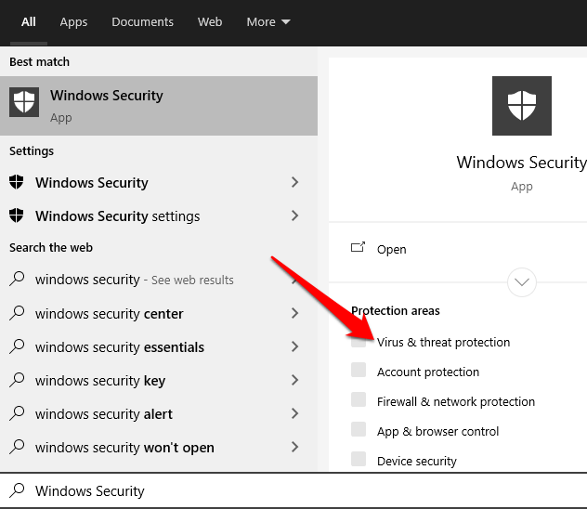The height and width of the screenshot is (509, 587).
Task: Click the search icon beside 'windows security alert'
Action: pyautogui.click(x=16, y=413)
